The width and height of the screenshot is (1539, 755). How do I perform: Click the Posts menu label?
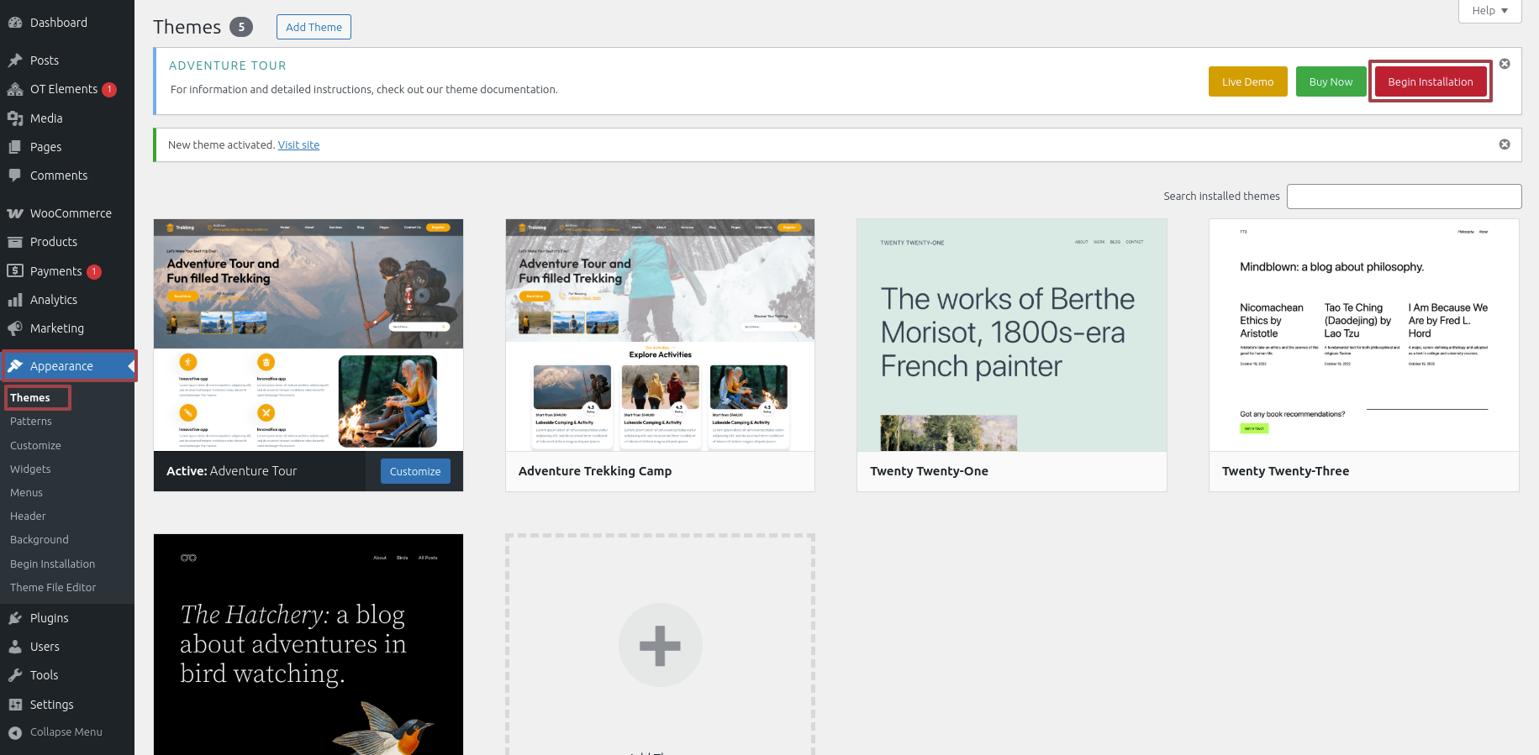(x=45, y=60)
